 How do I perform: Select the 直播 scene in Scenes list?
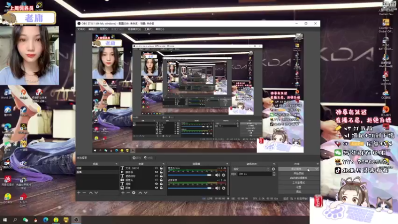(98, 172)
